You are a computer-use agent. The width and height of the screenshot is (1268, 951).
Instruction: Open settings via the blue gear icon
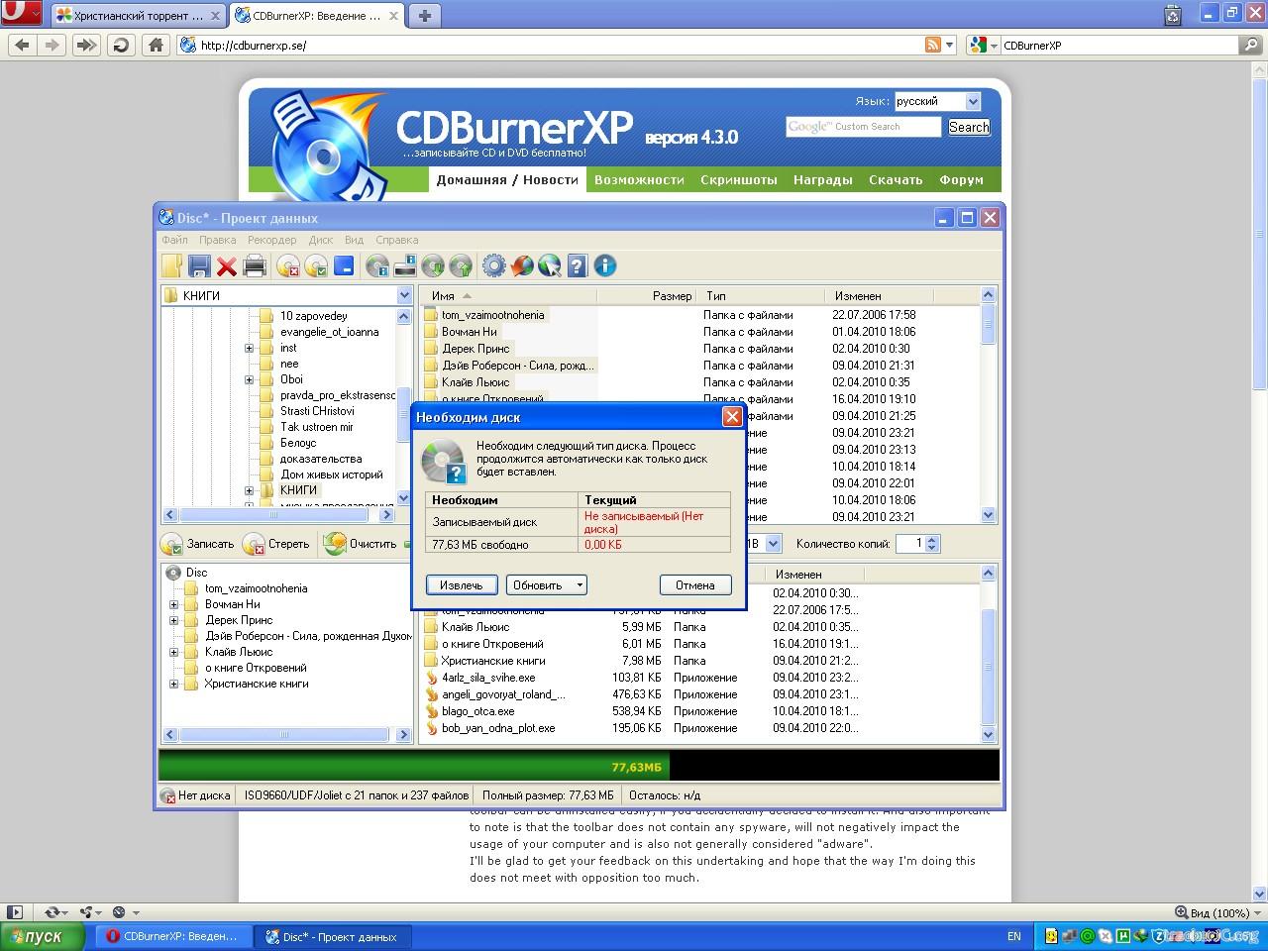click(493, 265)
